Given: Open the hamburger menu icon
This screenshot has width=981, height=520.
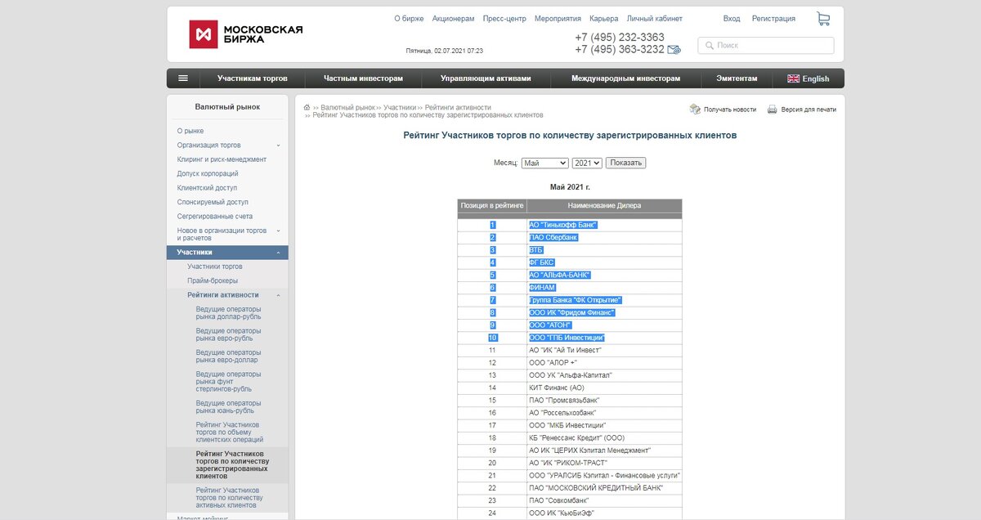Looking at the screenshot, I should point(183,78).
